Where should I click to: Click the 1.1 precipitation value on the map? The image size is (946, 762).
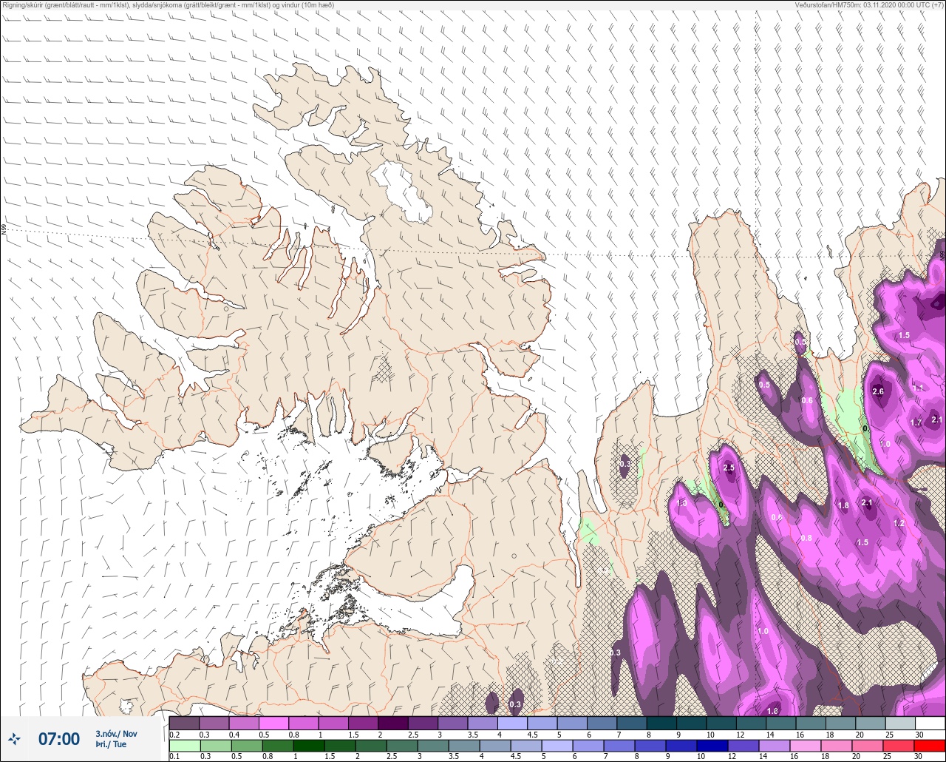(x=918, y=388)
